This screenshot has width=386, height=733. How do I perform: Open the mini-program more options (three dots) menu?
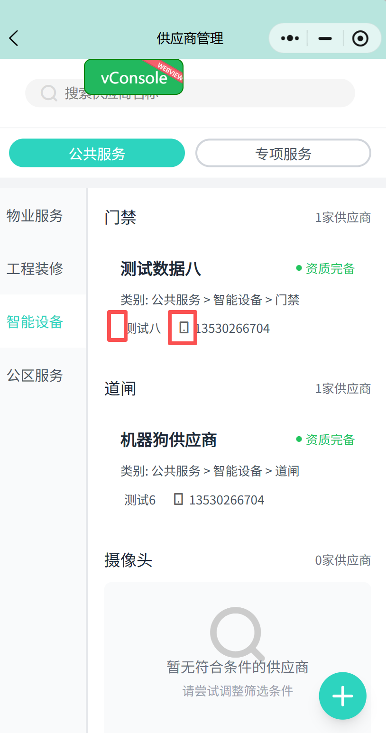(x=289, y=38)
